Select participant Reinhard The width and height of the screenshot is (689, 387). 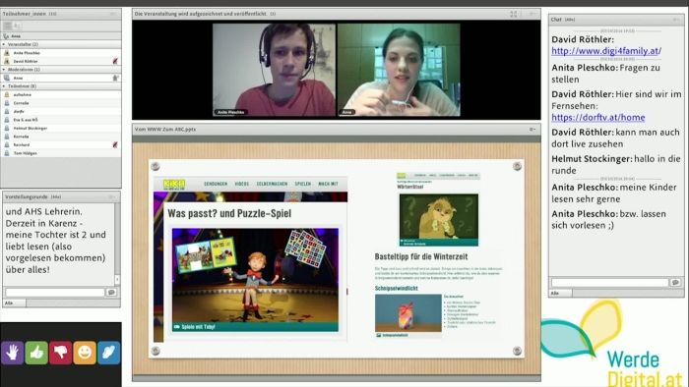click(61, 144)
